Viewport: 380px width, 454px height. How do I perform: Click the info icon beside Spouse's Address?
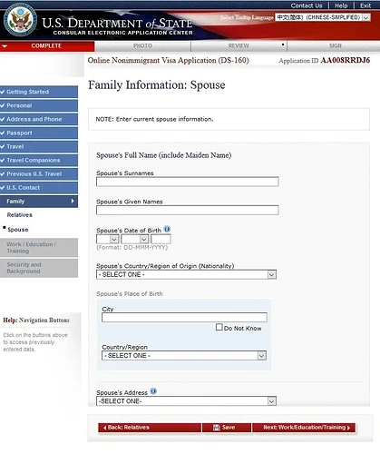pos(153,391)
